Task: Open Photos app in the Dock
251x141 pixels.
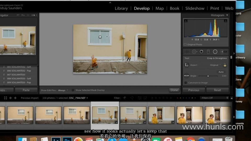Action: click(x=78, y=139)
